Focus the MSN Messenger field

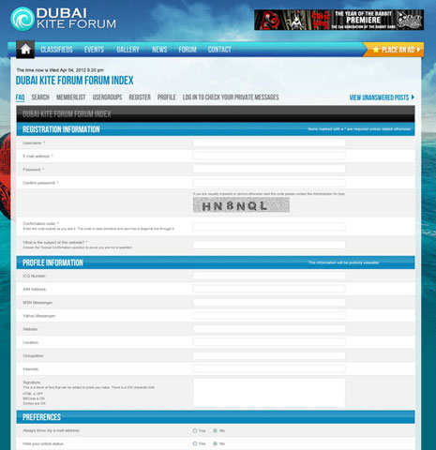269,303
